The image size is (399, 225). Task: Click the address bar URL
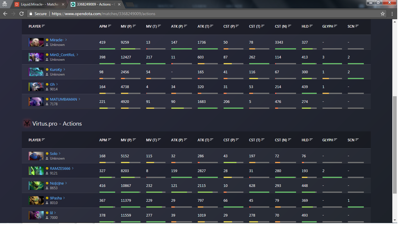[x=104, y=14]
